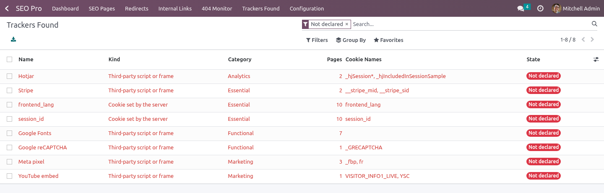
Task: Sort by the Category column header
Action: (240, 60)
